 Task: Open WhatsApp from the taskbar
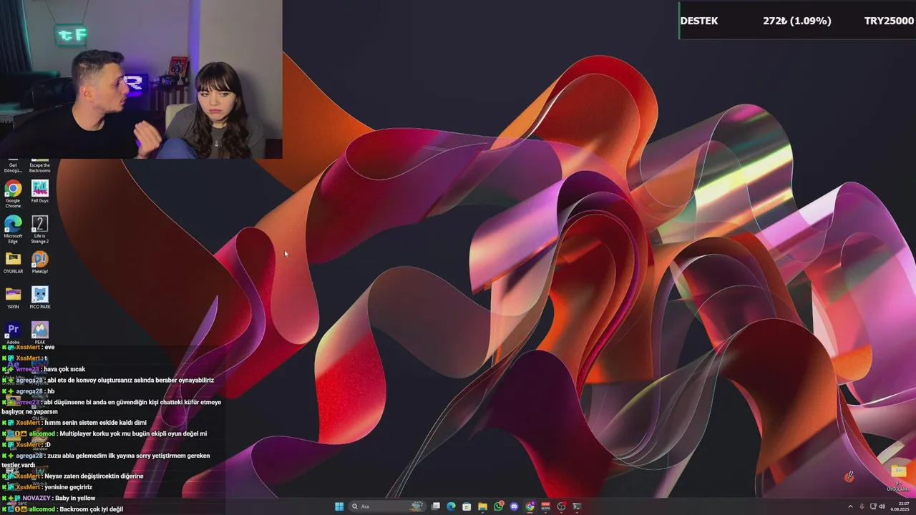[x=499, y=506]
